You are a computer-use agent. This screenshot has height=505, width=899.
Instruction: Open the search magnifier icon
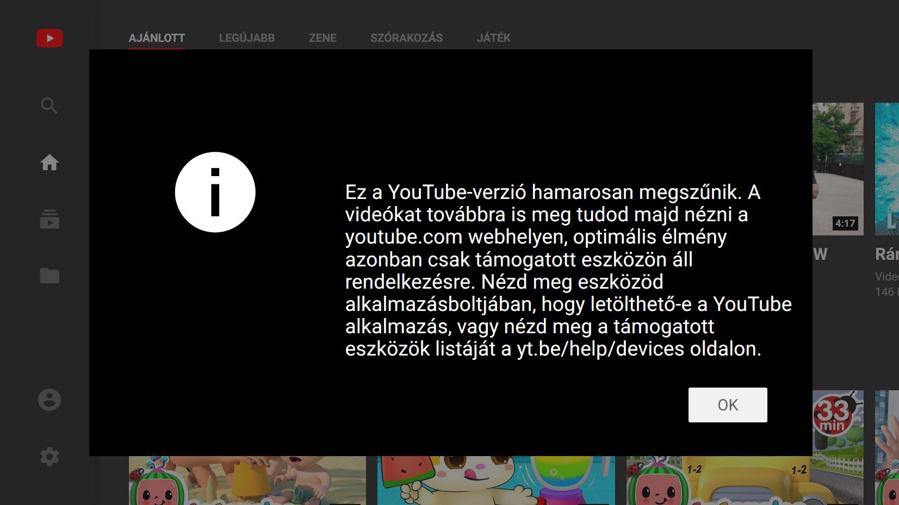tap(49, 105)
